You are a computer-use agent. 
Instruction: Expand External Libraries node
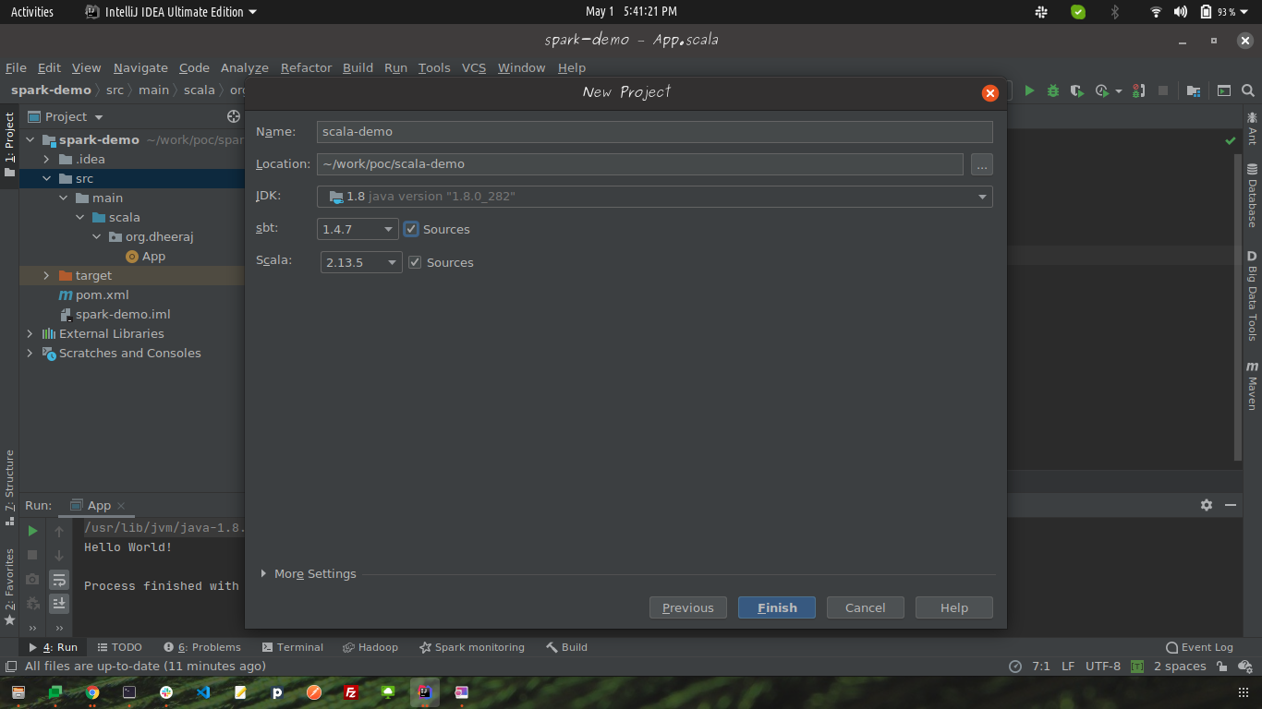pyautogui.click(x=30, y=334)
